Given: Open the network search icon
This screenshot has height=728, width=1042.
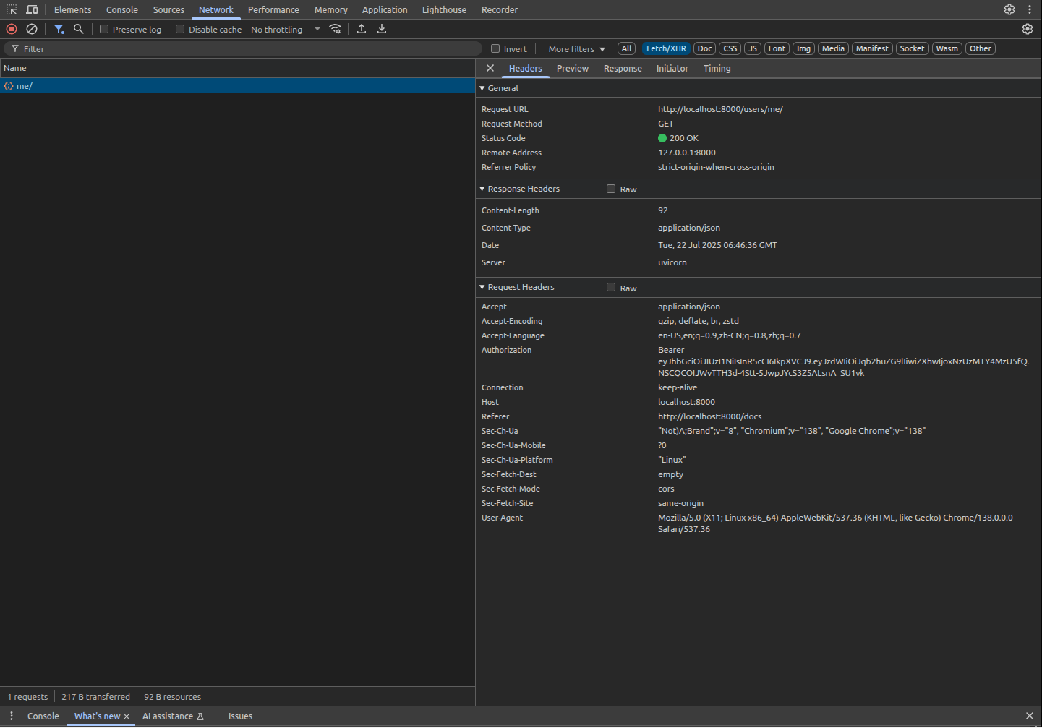Looking at the screenshot, I should 79,29.
